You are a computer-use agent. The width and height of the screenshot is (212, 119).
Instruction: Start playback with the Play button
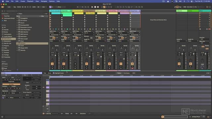click(92, 7)
